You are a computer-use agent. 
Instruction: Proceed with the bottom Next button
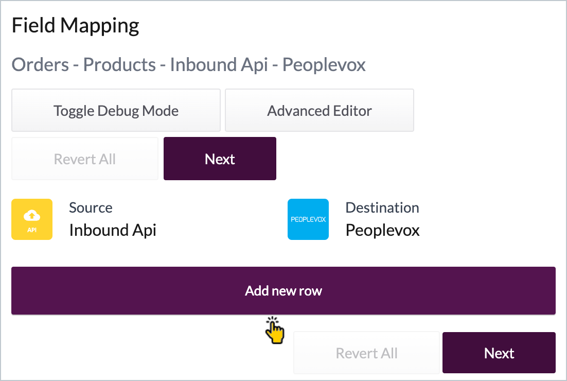(499, 353)
